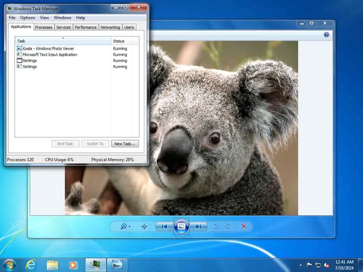
Task: Rotate the photo counterclockwise in Photo Viewer
Action: tap(216, 226)
